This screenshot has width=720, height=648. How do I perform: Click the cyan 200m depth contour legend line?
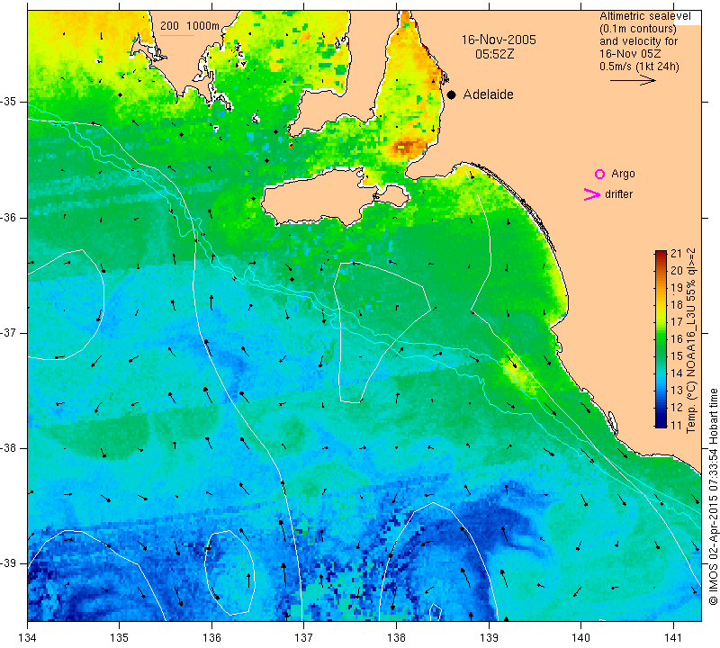click(x=176, y=35)
